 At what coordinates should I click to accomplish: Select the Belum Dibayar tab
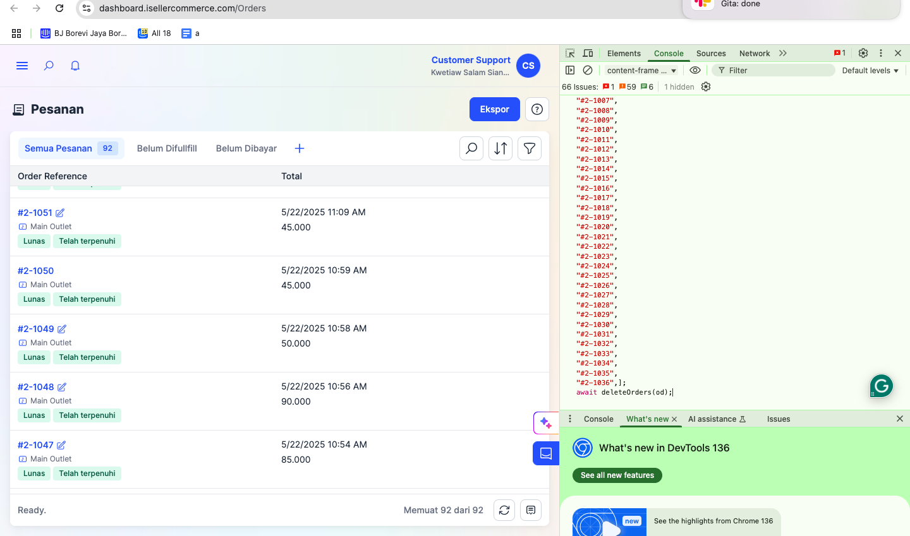(x=246, y=148)
